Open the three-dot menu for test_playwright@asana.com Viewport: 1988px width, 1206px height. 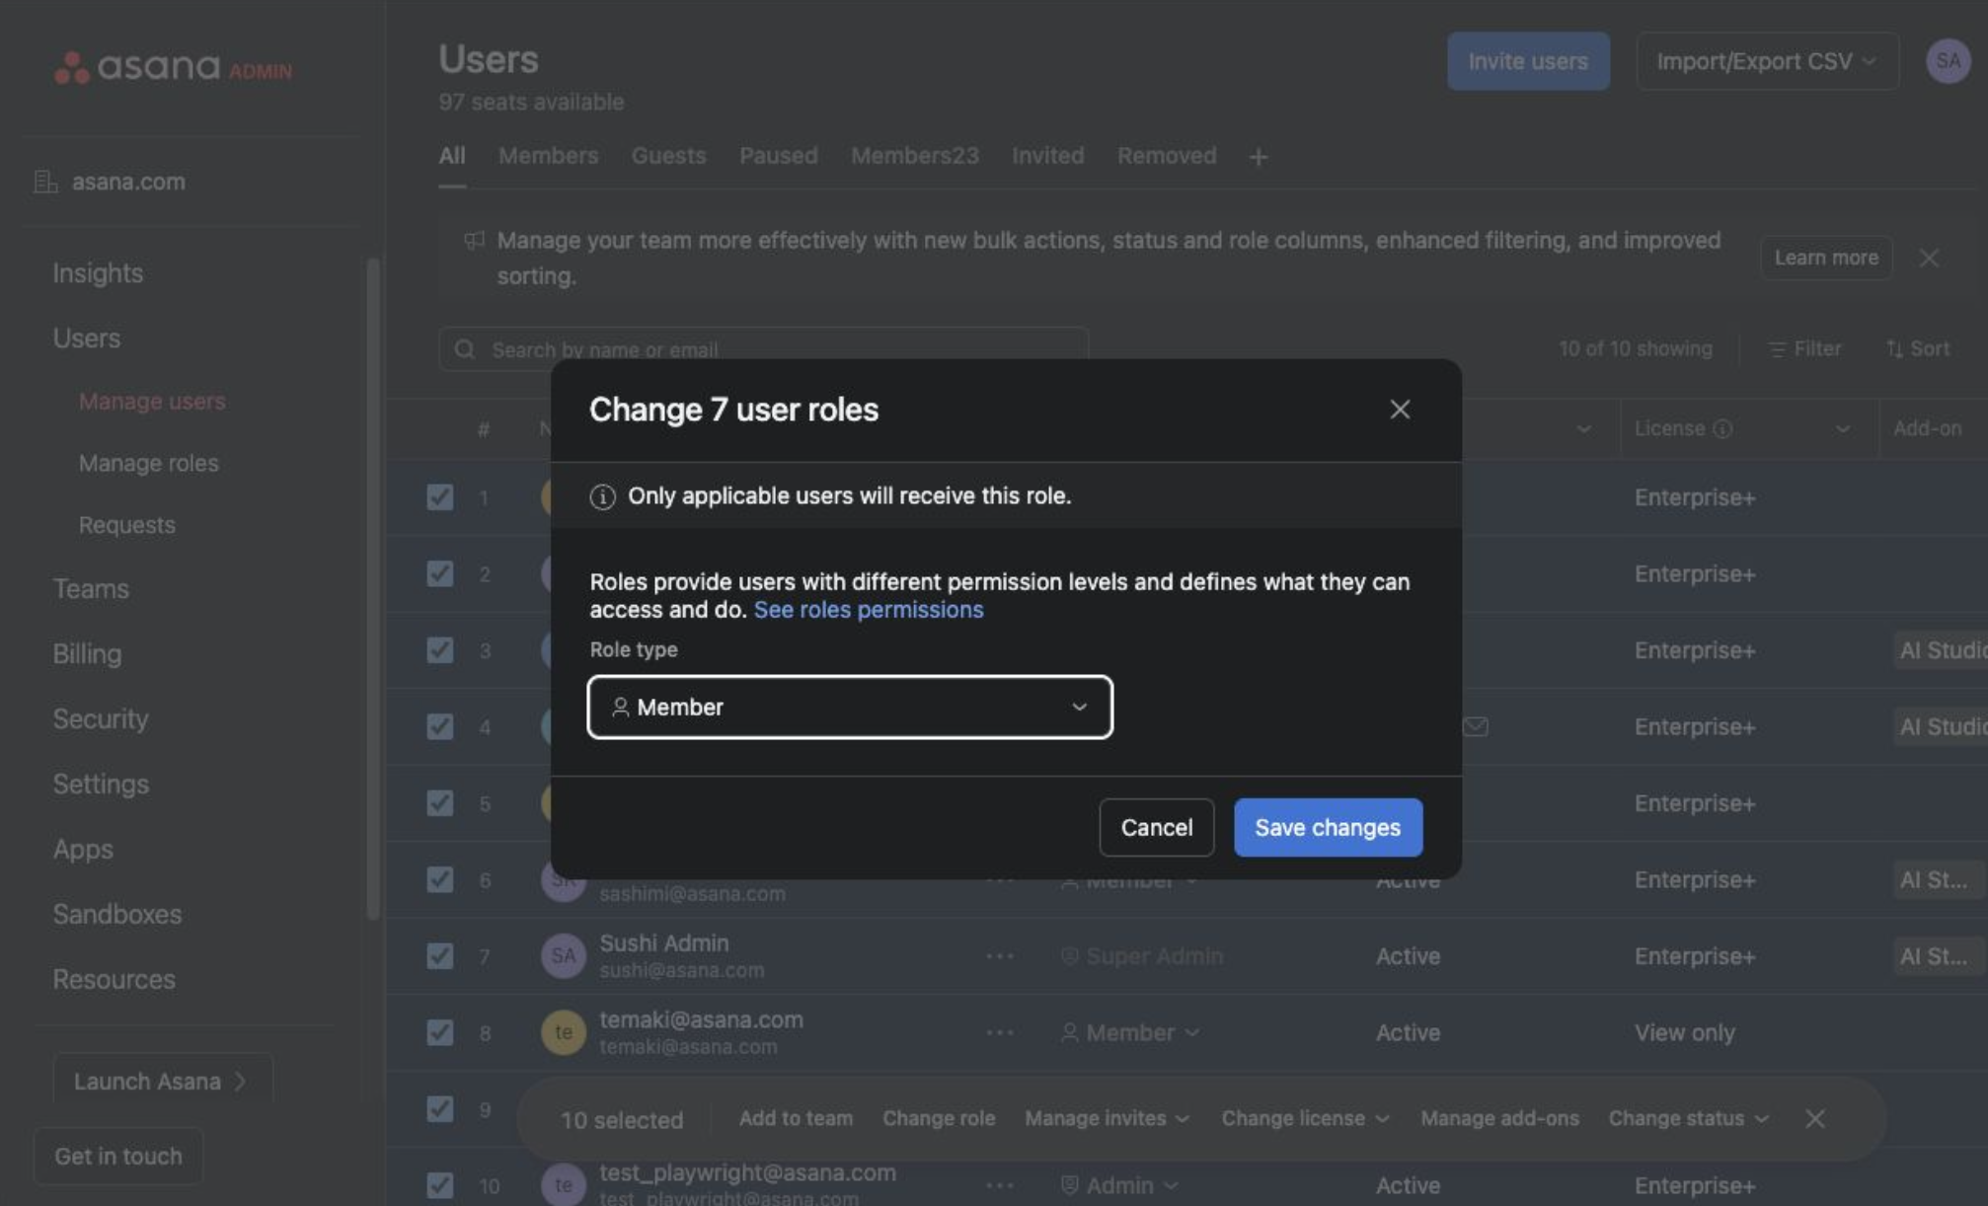coord(1000,1186)
